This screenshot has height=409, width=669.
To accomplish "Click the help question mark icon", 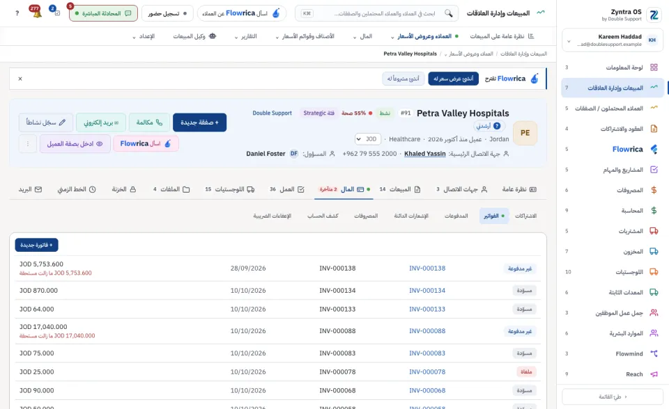I will coord(17,13).
